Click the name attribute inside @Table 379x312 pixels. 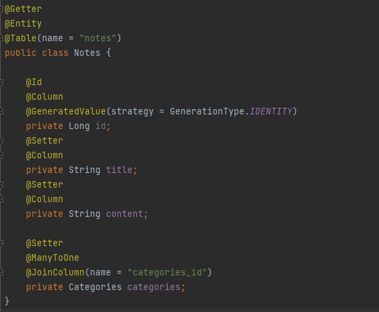(x=53, y=38)
